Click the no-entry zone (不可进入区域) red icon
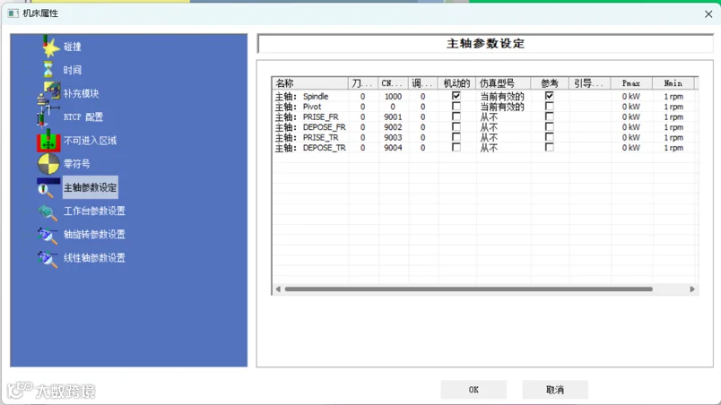721x405 pixels. click(48, 141)
